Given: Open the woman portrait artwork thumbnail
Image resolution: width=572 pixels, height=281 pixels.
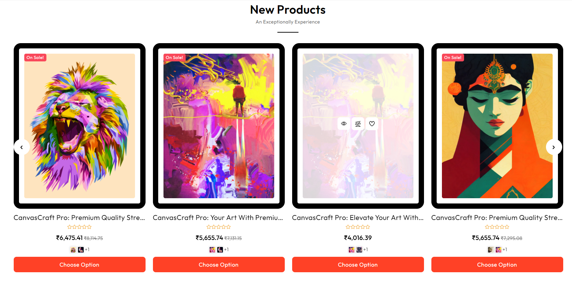Looking at the screenshot, I should pyautogui.click(x=497, y=126).
